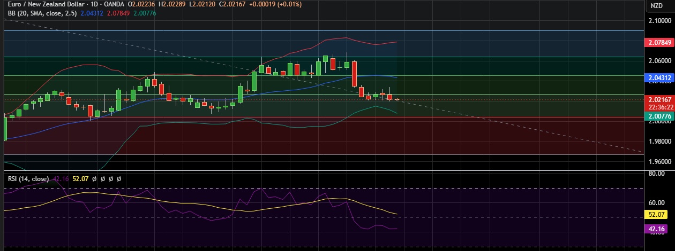675x251 pixels.
Task: Select the RSI (14, close) indicator legend
Action: pos(28,179)
